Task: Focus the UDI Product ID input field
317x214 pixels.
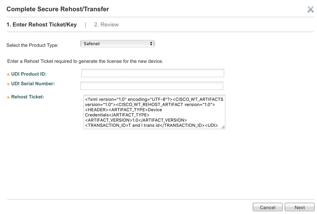Action: (x=153, y=73)
